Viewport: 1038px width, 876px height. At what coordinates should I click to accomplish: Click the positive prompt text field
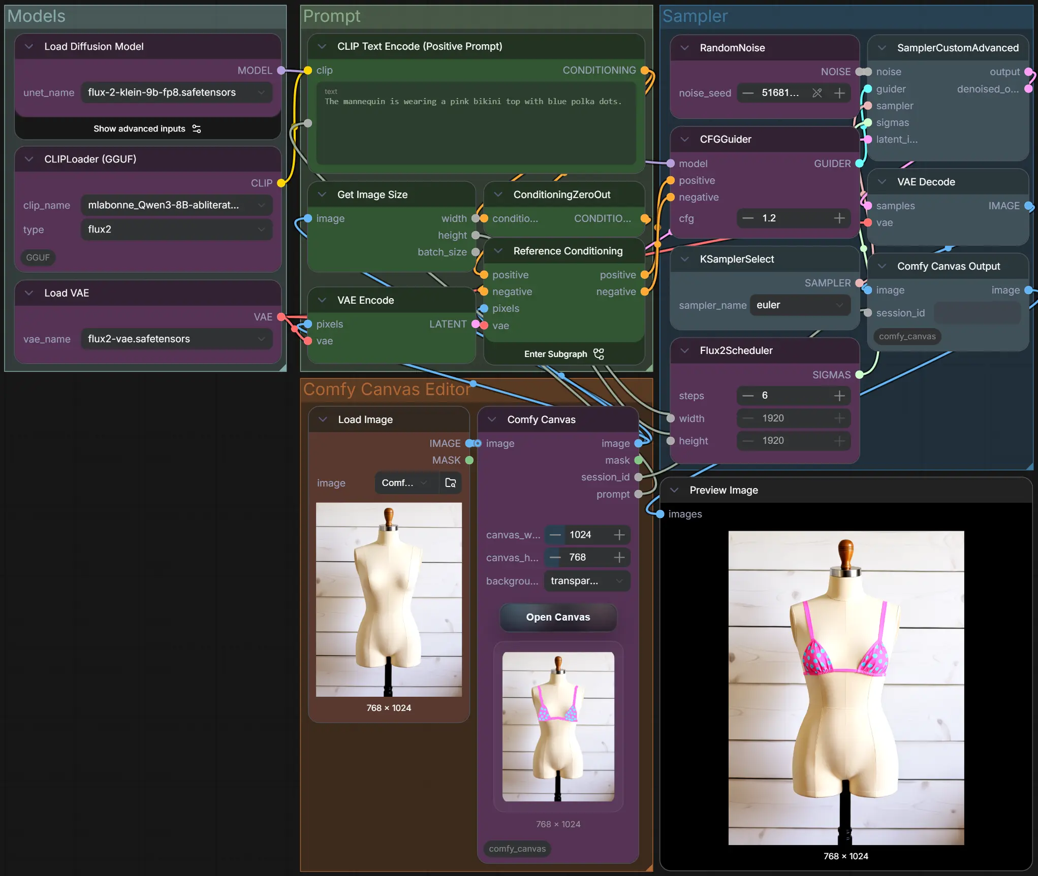[x=476, y=123]
